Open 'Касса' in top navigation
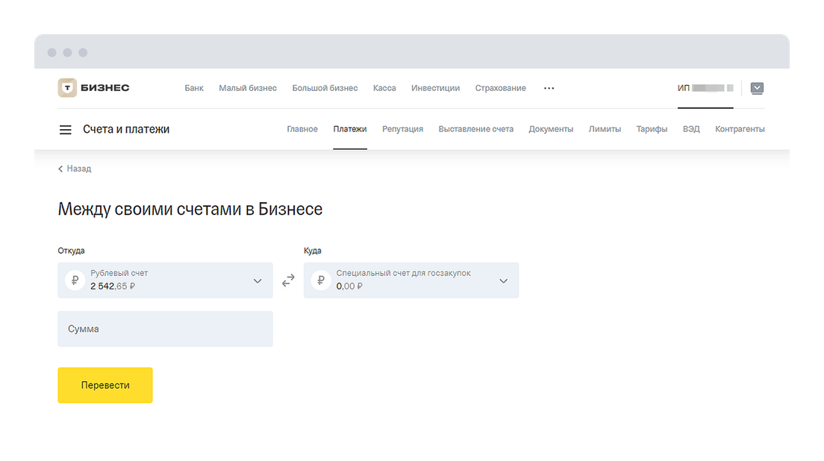 (x=384, y=88)
